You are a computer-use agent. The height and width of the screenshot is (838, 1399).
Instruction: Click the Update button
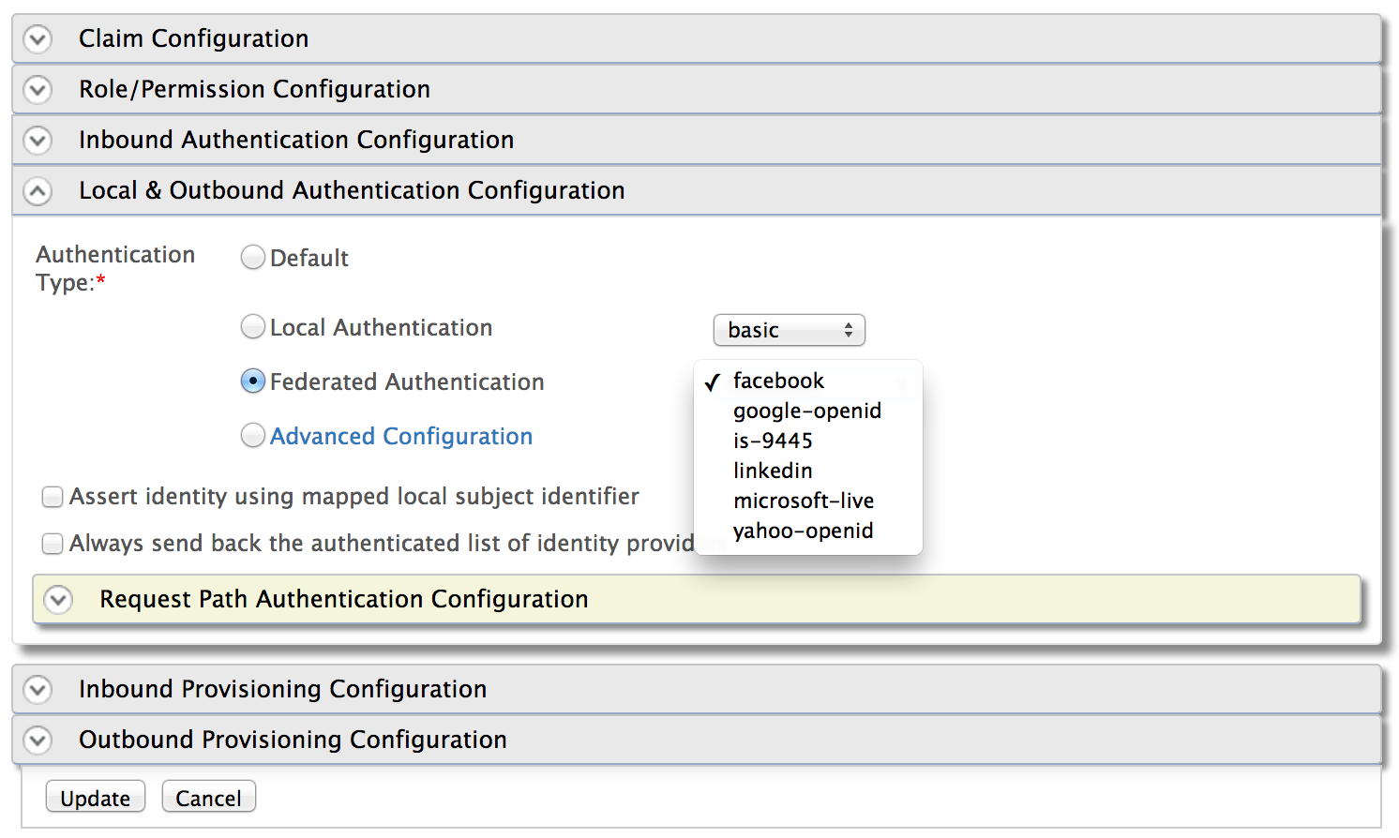tap(96, 798)
